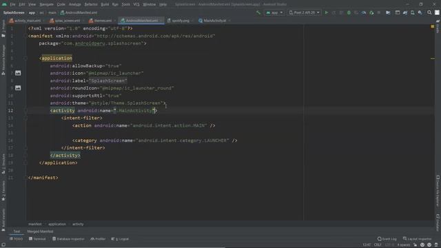Viewport: 441px width, 248px height.
Task: Open the Pixel 2 API 29 device dropdown
Action: [x=305, y=12]
